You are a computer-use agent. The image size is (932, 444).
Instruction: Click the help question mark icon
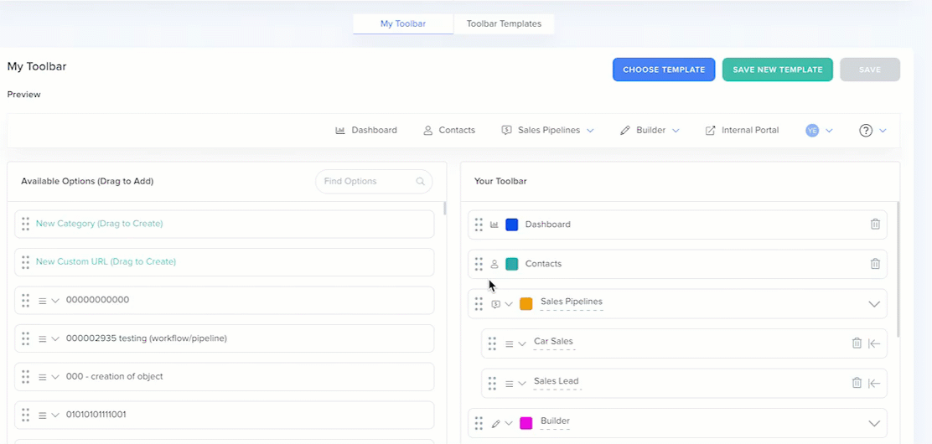tap(866, 131)
